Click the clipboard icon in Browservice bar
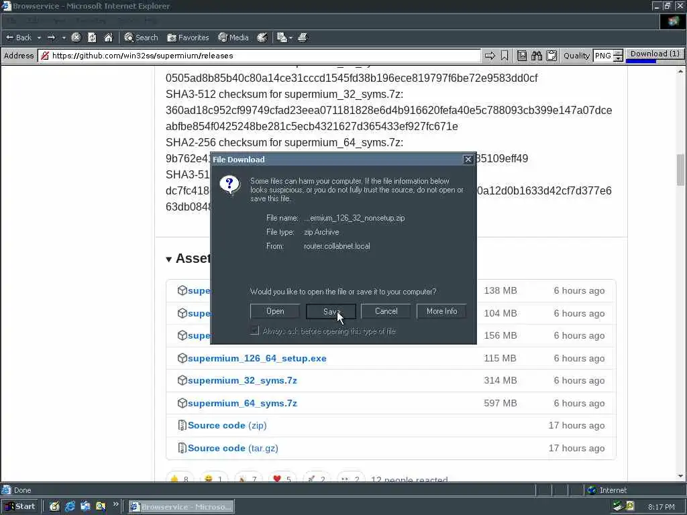Image resolution: width=687 pixels, height=515 pixels. [551, 56]
